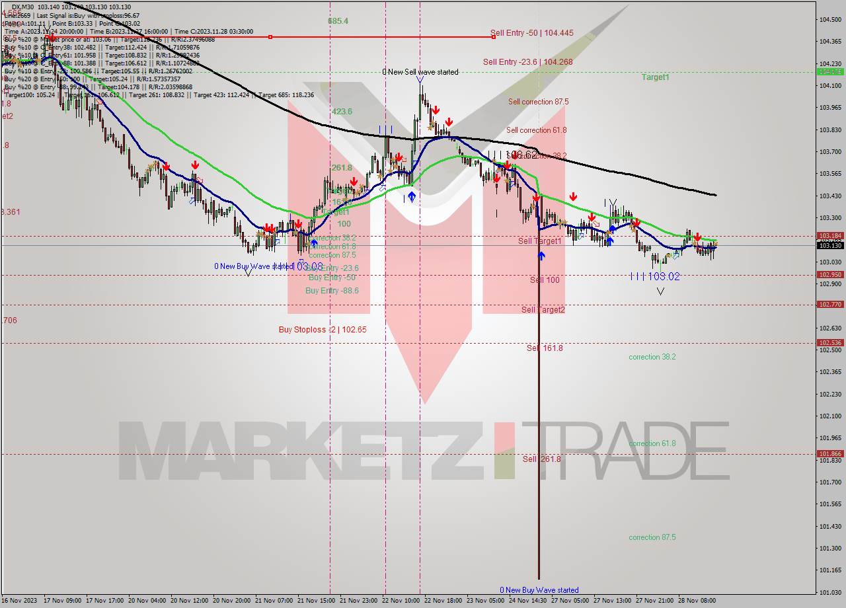Click the 101.030 price axis label
Image resolution: width=846 pixels, height=608 pixels.
(830, 592)
